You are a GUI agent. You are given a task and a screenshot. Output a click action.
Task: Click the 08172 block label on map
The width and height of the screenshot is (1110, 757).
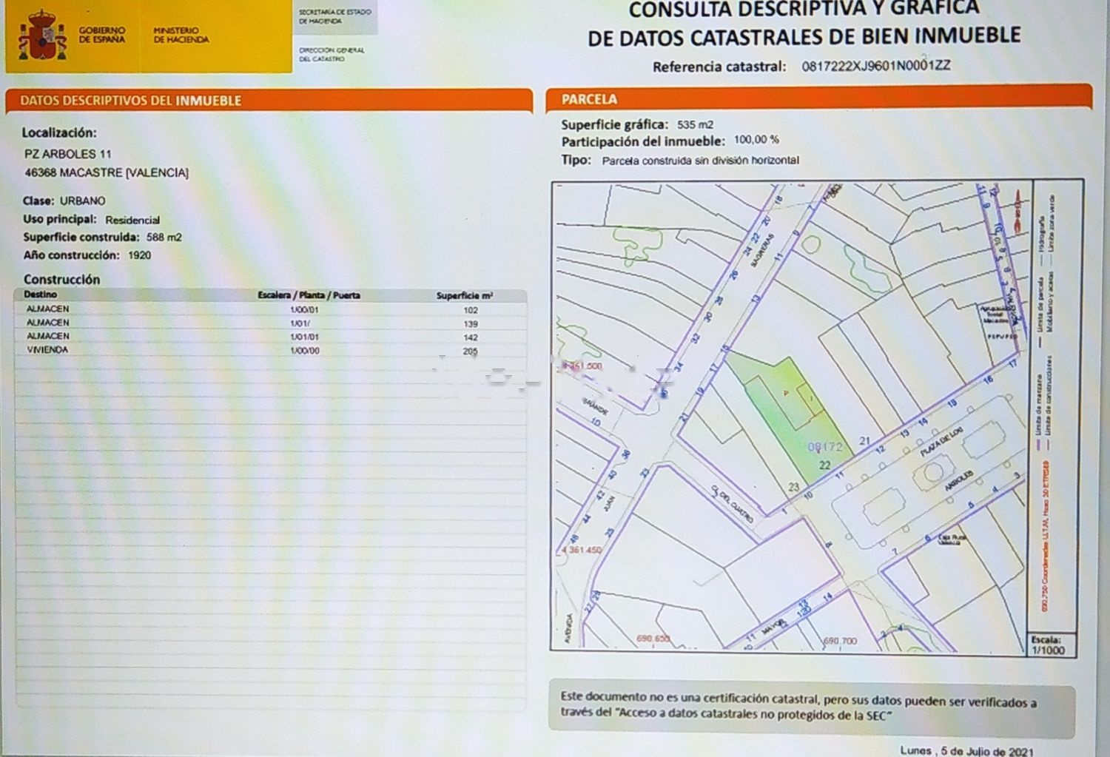point(825,447)
